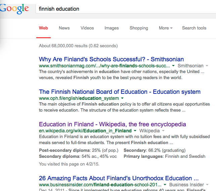Image resolution: width=216 pixels, height=191 pixels.
Task: Click Post-secondary diploma: 25% text
Action: click(79, 150)
